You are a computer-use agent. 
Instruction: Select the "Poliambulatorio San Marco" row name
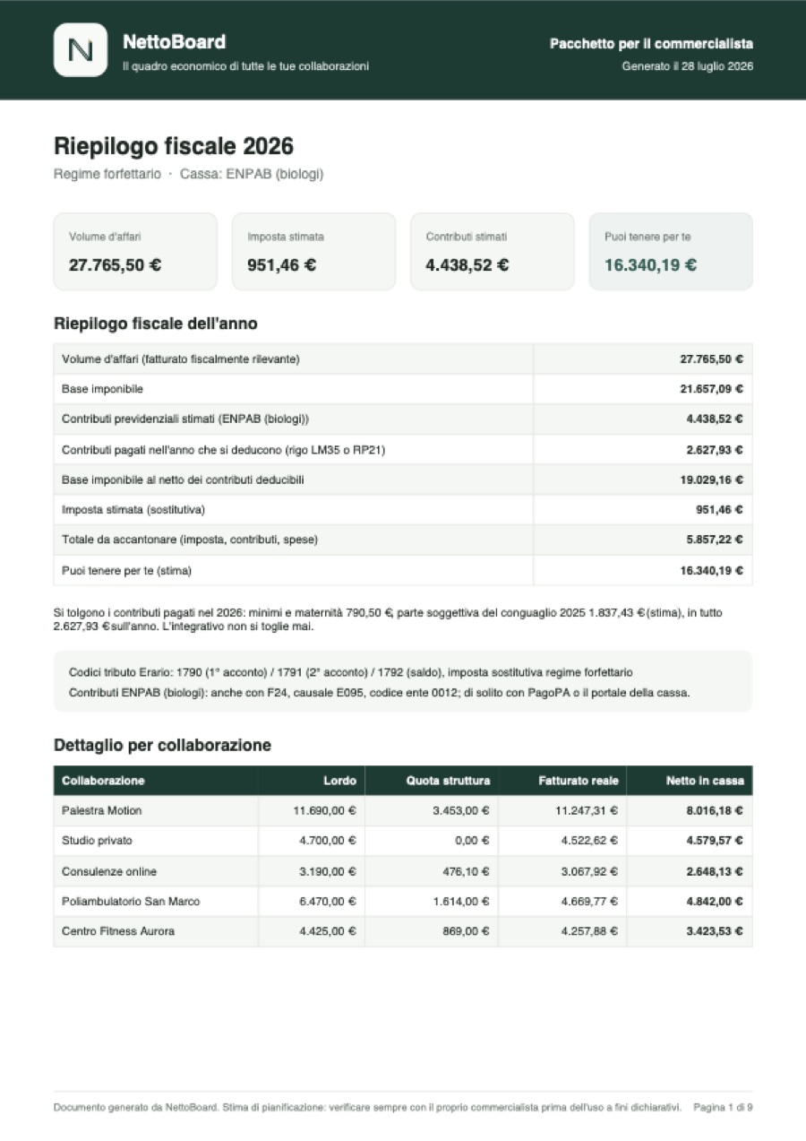[x=131, y=902]
